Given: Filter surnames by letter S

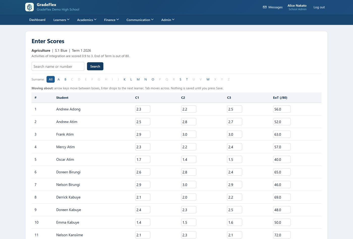Looking at the screenshot, I should click(x=180, y=79).
